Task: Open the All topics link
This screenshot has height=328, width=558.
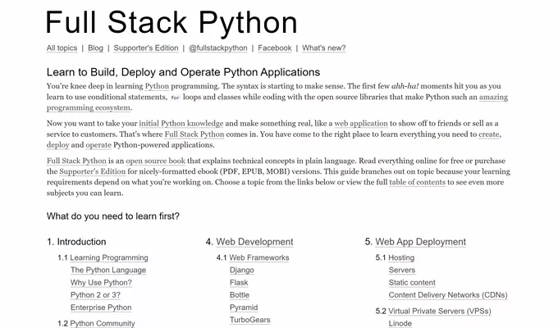Action: (x=62, y=48)
